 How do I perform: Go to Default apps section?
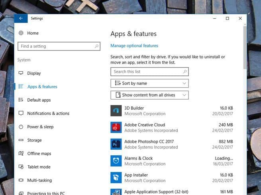click(39, 100)
